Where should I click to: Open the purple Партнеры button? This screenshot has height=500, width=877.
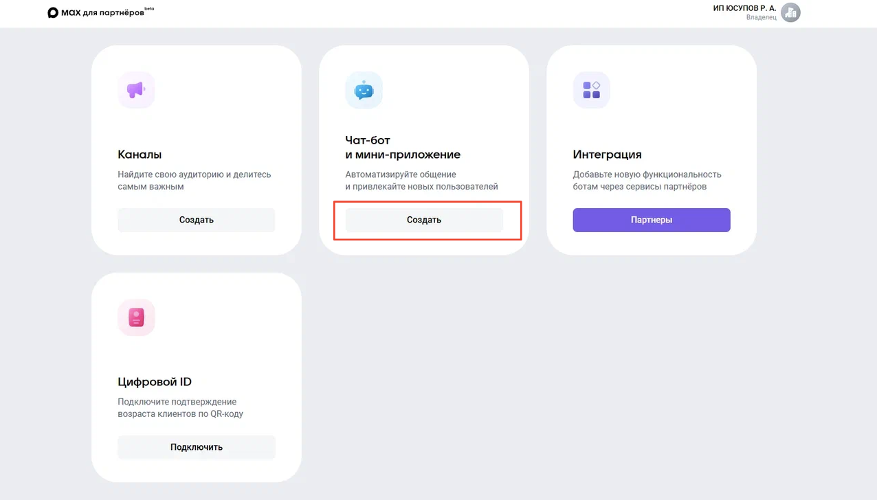[651, 220]
